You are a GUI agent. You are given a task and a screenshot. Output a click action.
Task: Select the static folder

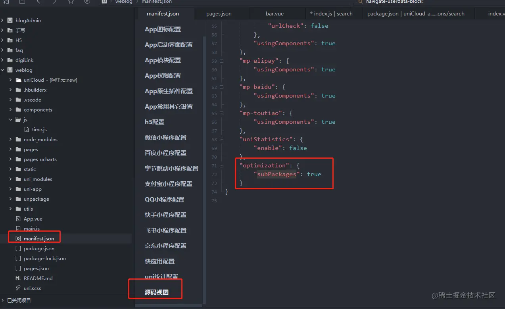(x=30, y=169)
